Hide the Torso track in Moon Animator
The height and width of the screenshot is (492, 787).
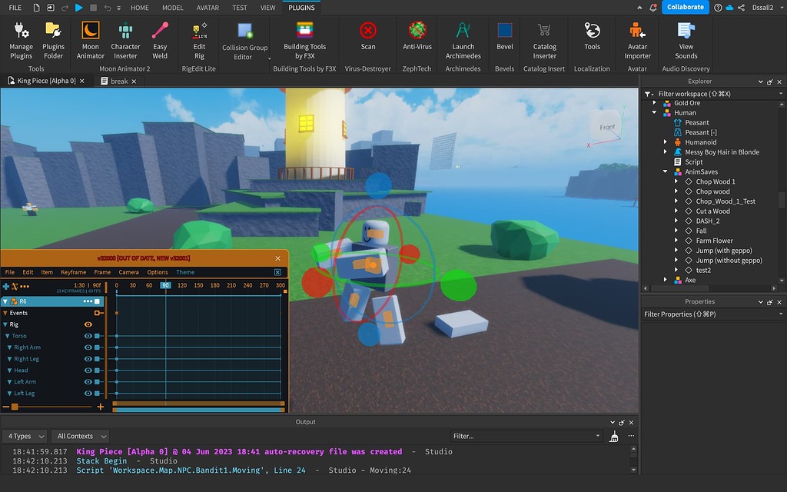pos(87,335)
